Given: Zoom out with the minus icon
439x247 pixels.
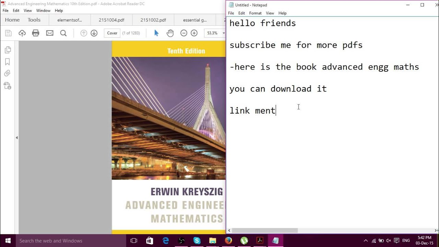Looking at the screenshot, I should point(184,33).
